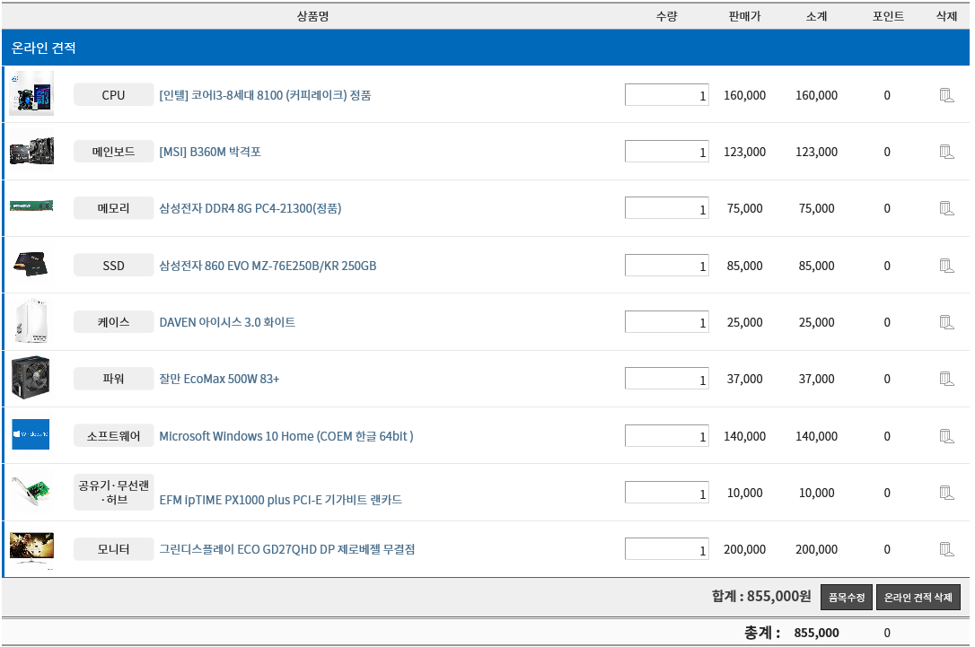975x647 pixels.
Task: Click the DAVEN white case thumbnail
Action: click(31, 321)
